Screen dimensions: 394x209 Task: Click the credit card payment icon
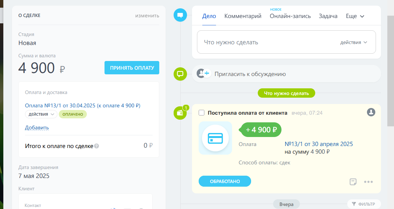pos(215,138)
